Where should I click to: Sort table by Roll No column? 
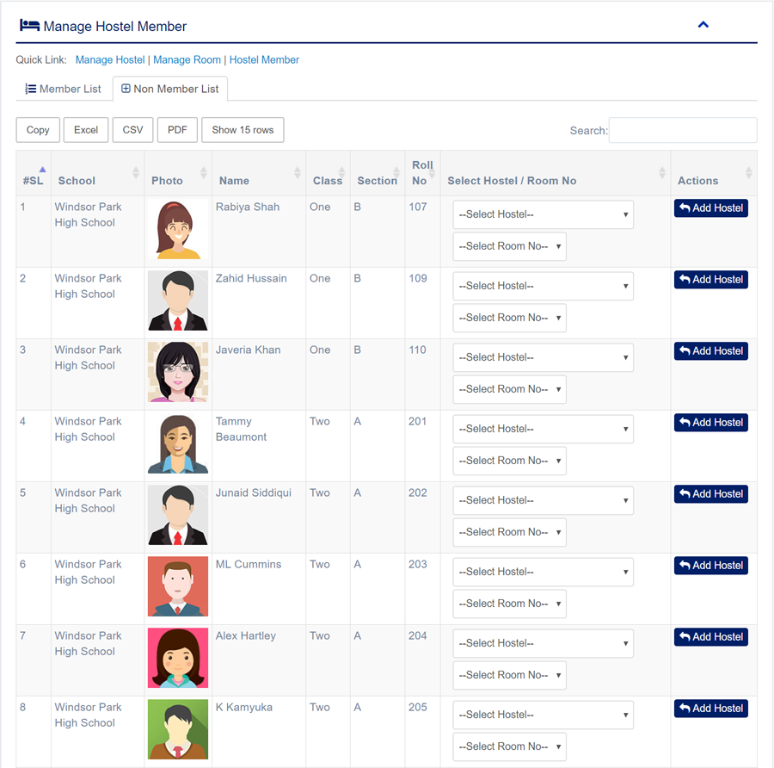tap(422, 173)
